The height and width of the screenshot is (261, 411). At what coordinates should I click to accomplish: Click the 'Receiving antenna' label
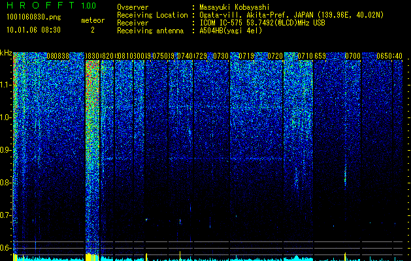(150, 31)
